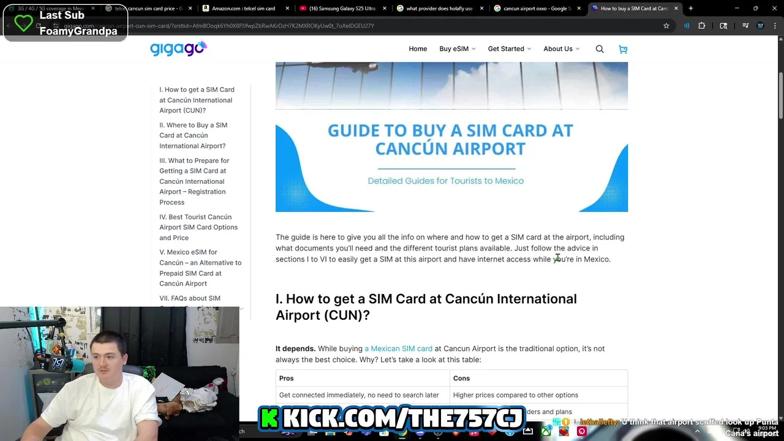Close the cancun airport oxxo tab
Screen dimensions: 784x441
(579, 9)
